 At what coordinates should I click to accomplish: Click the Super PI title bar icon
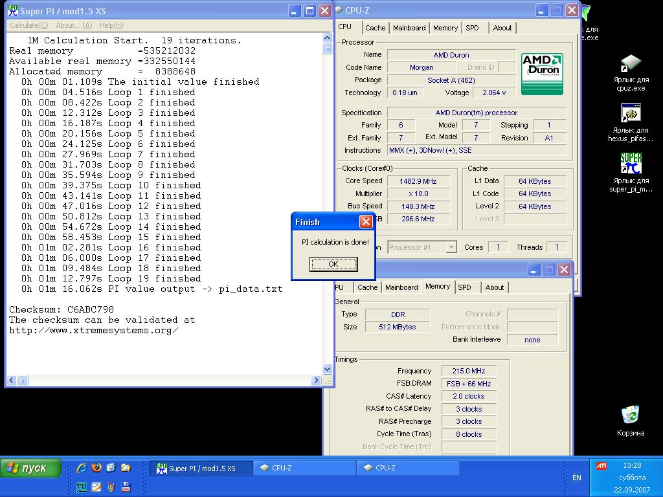[13, 10]
